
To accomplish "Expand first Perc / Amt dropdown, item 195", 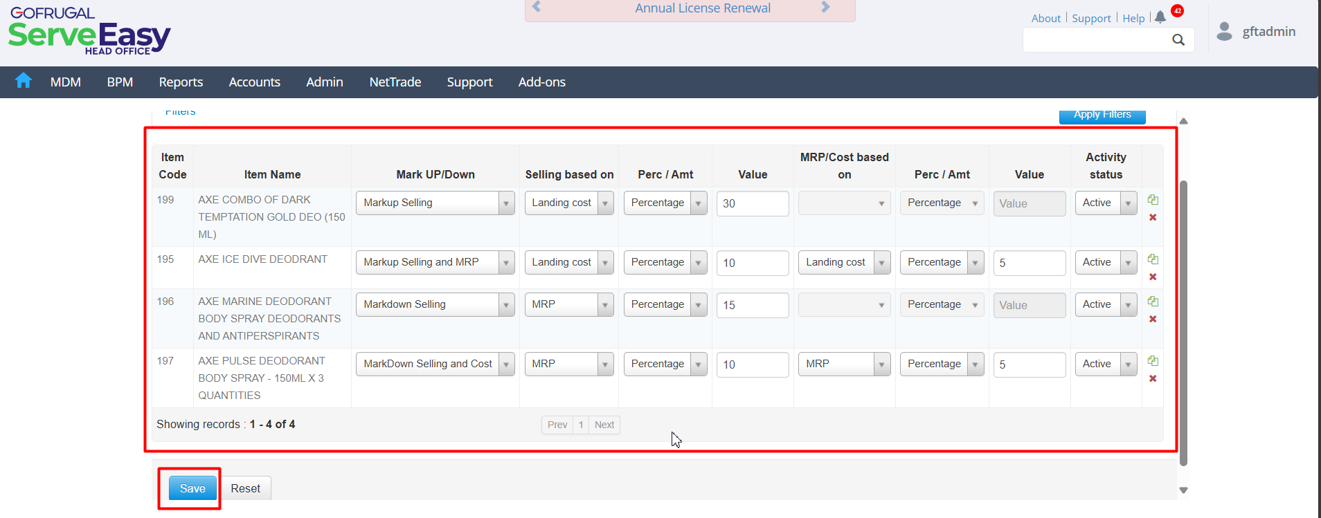I will click(665, 262).
